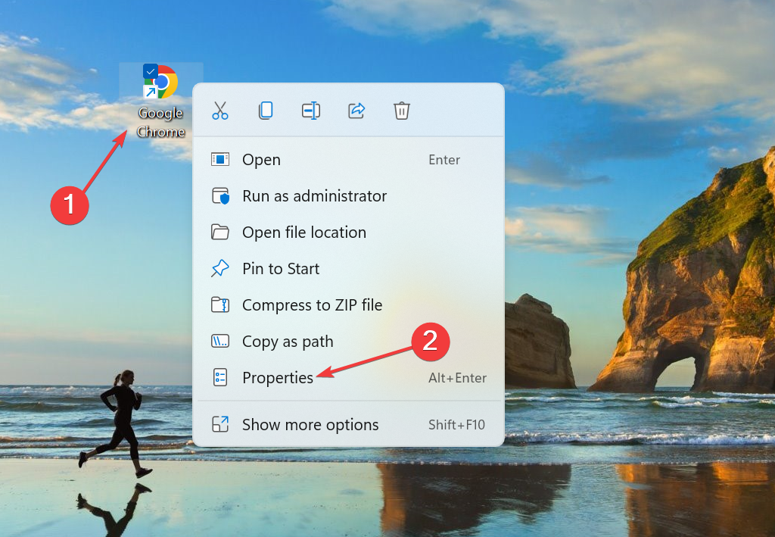The image size is (775, 537).
Task: Click the Copy icon in context menu
Action: click(x=266, y=111)
